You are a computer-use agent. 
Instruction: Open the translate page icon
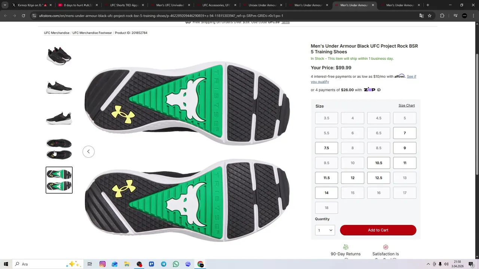[x=421, y=16]
